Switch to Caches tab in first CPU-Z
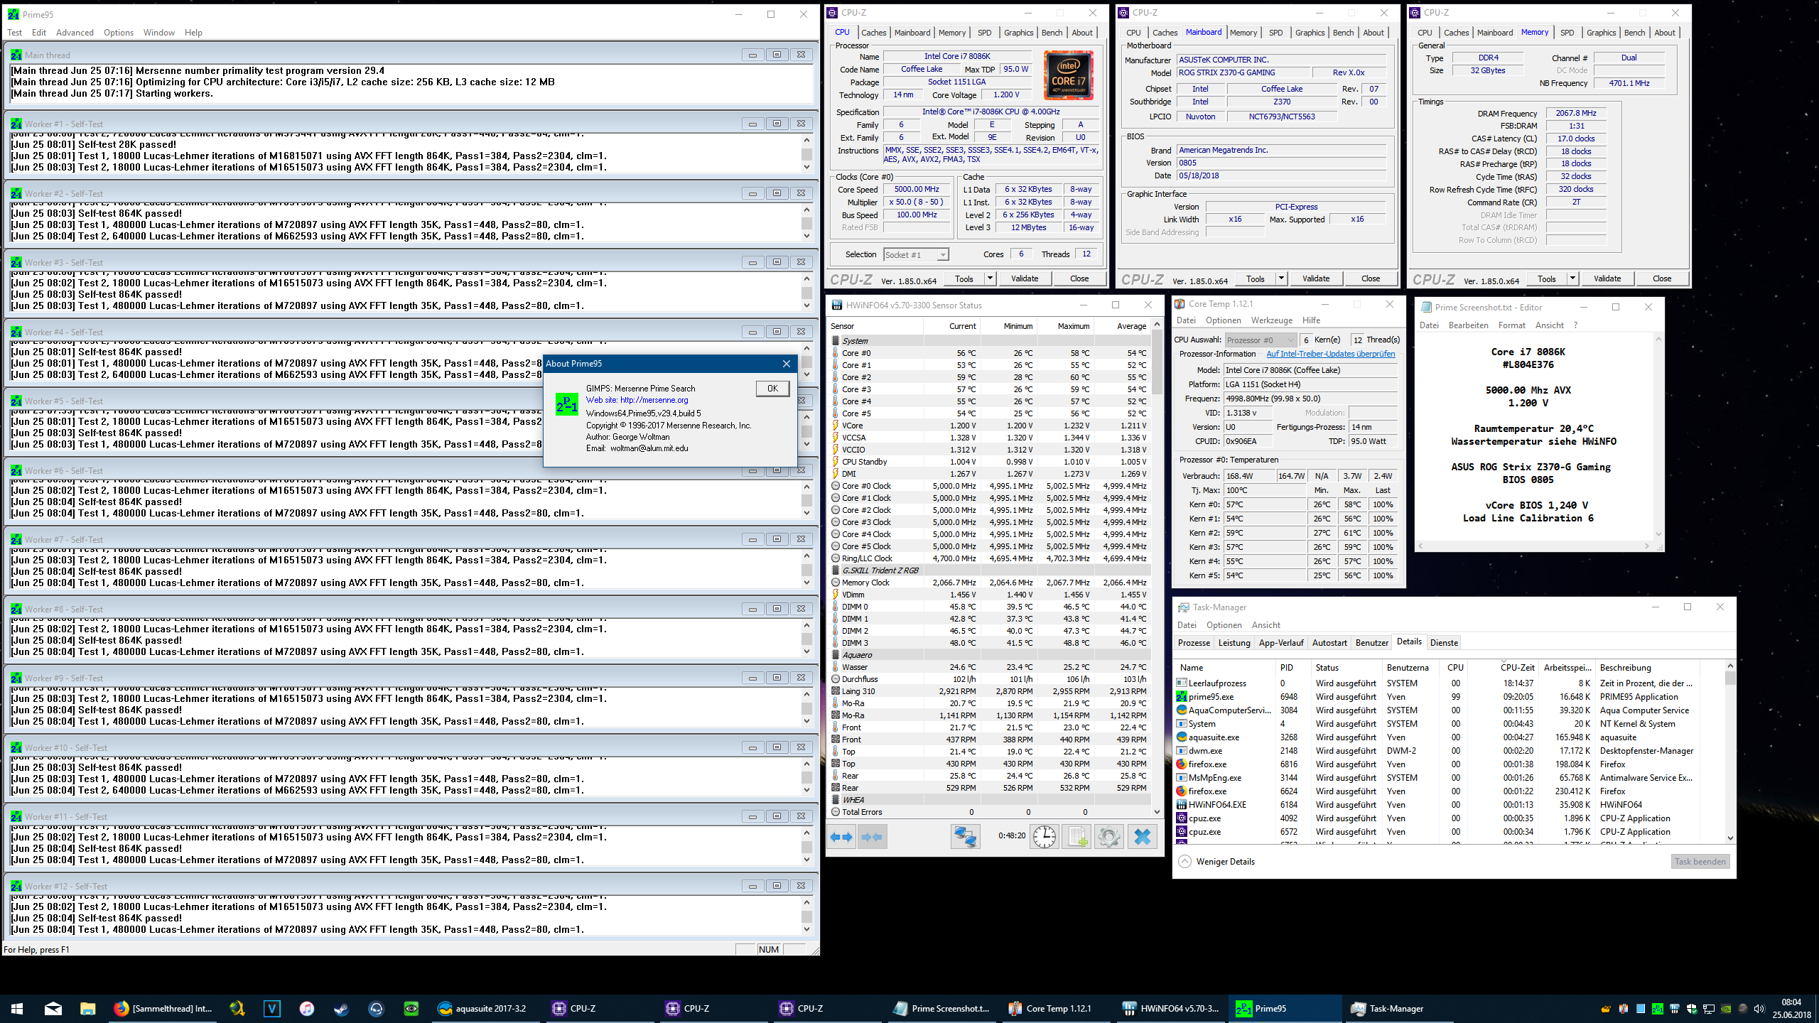The height and width of the screenshot is (1023, 1819). pos(873,33)
